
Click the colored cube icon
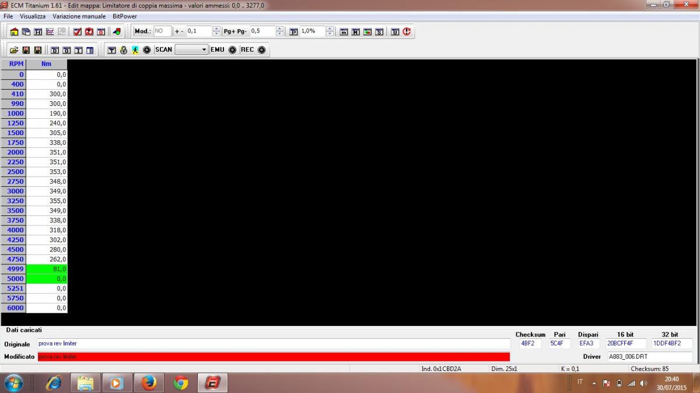point(117,31)
